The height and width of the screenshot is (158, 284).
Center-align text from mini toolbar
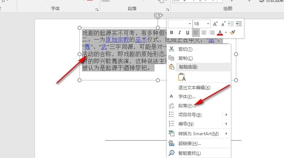(204, 33)
